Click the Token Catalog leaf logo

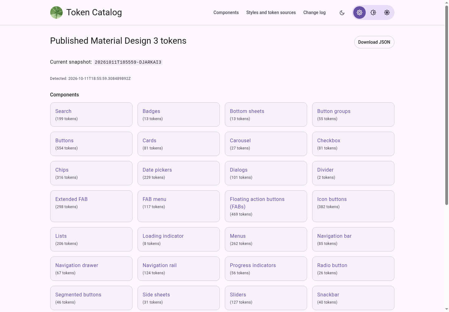pos(56,12)
